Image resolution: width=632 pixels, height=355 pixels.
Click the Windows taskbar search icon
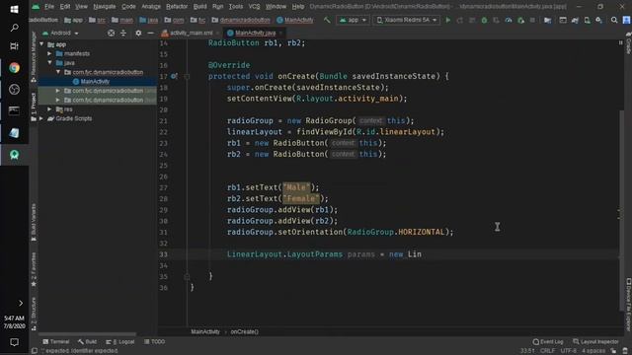14,28
